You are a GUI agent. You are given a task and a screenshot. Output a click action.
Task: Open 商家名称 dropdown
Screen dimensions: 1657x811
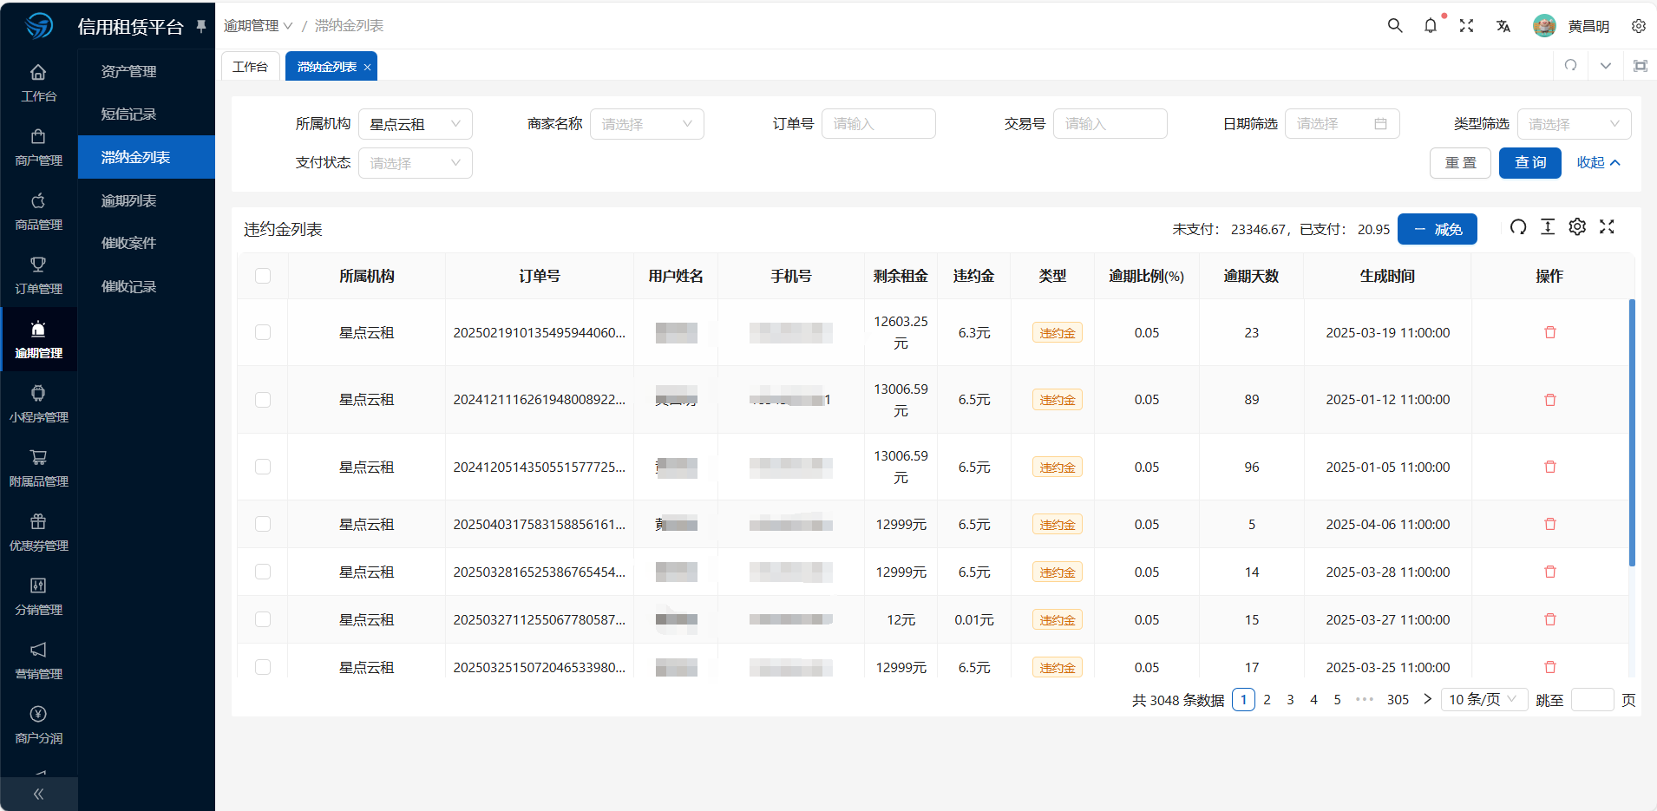[x=647, y=124]
